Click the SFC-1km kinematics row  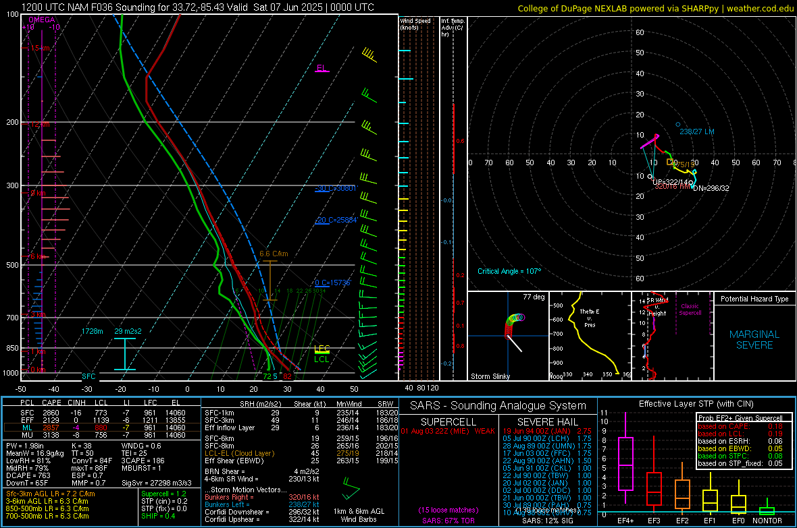tap(301, 413)
